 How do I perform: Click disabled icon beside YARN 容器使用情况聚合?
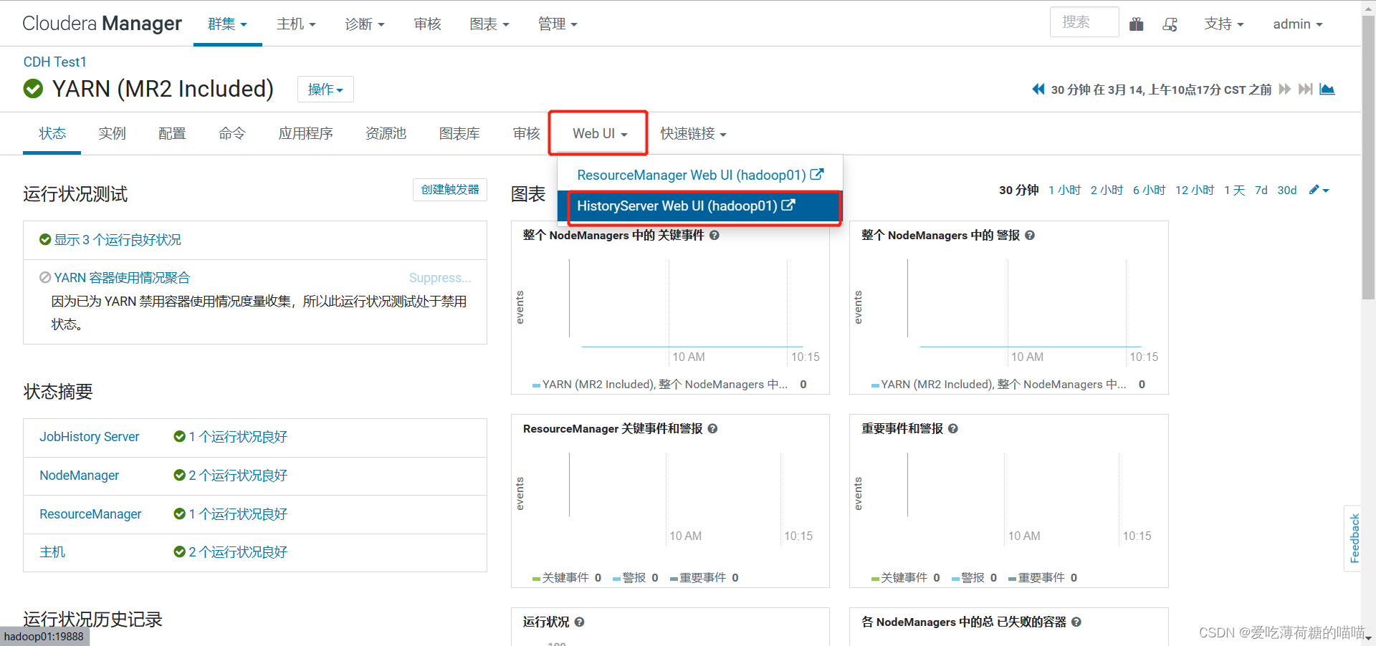click(45, 277)
